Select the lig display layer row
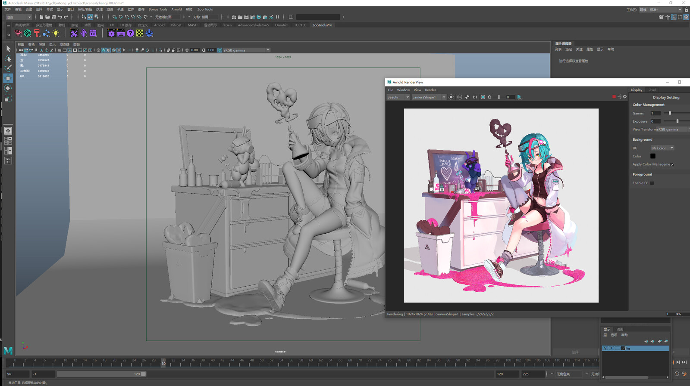This screenshot has width=690, height=386. coord(636,348)
